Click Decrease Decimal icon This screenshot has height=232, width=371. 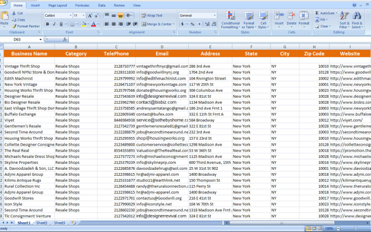pos(214,24)
